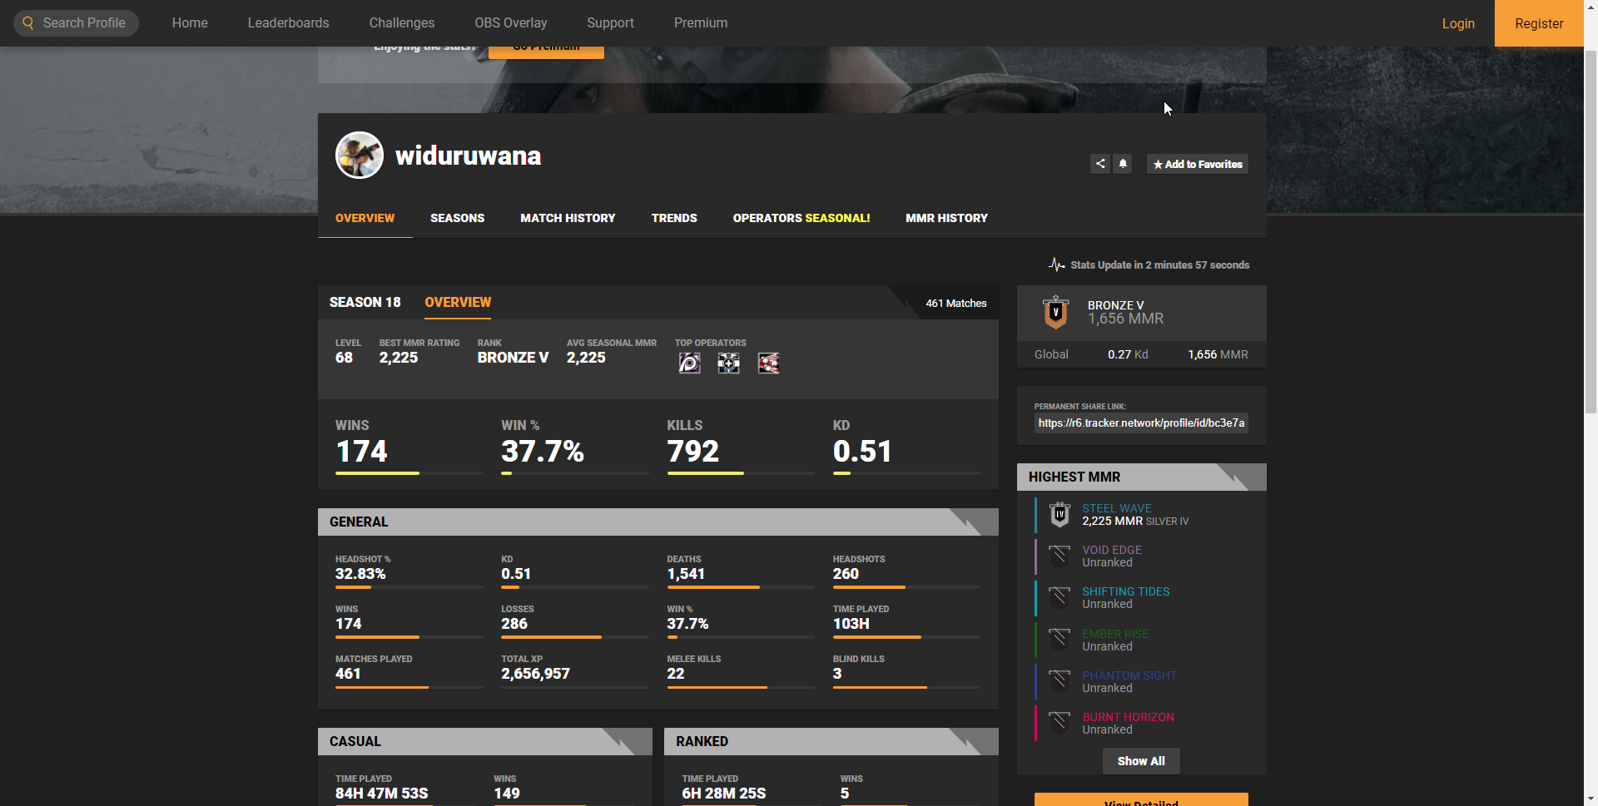Viewport: 1598px width, 806px height.
Task: Click the second top operator icon
Action: tap(728, 363)
